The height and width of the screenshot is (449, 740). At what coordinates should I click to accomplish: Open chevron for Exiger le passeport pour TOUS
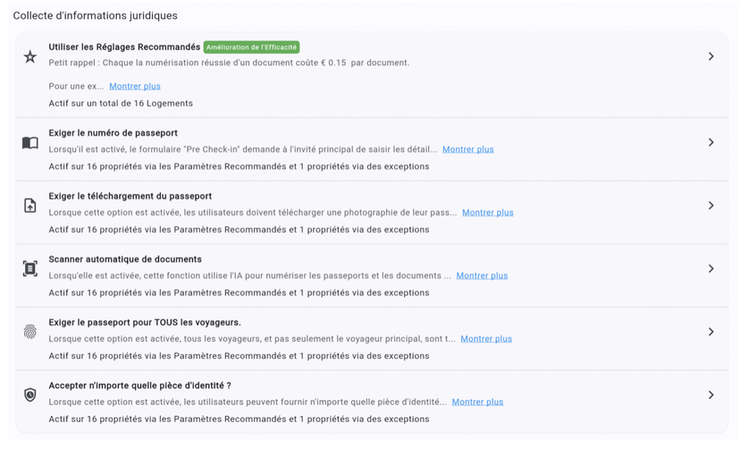[x=711, y=332]
